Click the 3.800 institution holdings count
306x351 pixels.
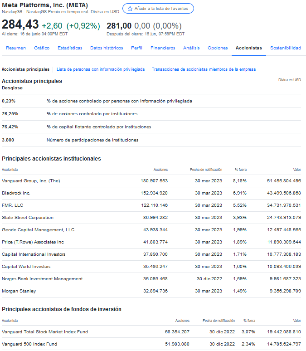coord(8,140)
